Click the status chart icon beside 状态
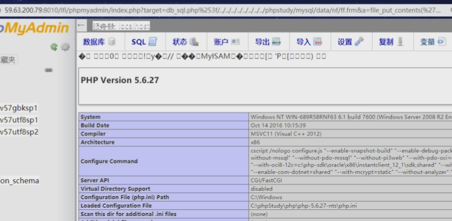 pos(195,42)
